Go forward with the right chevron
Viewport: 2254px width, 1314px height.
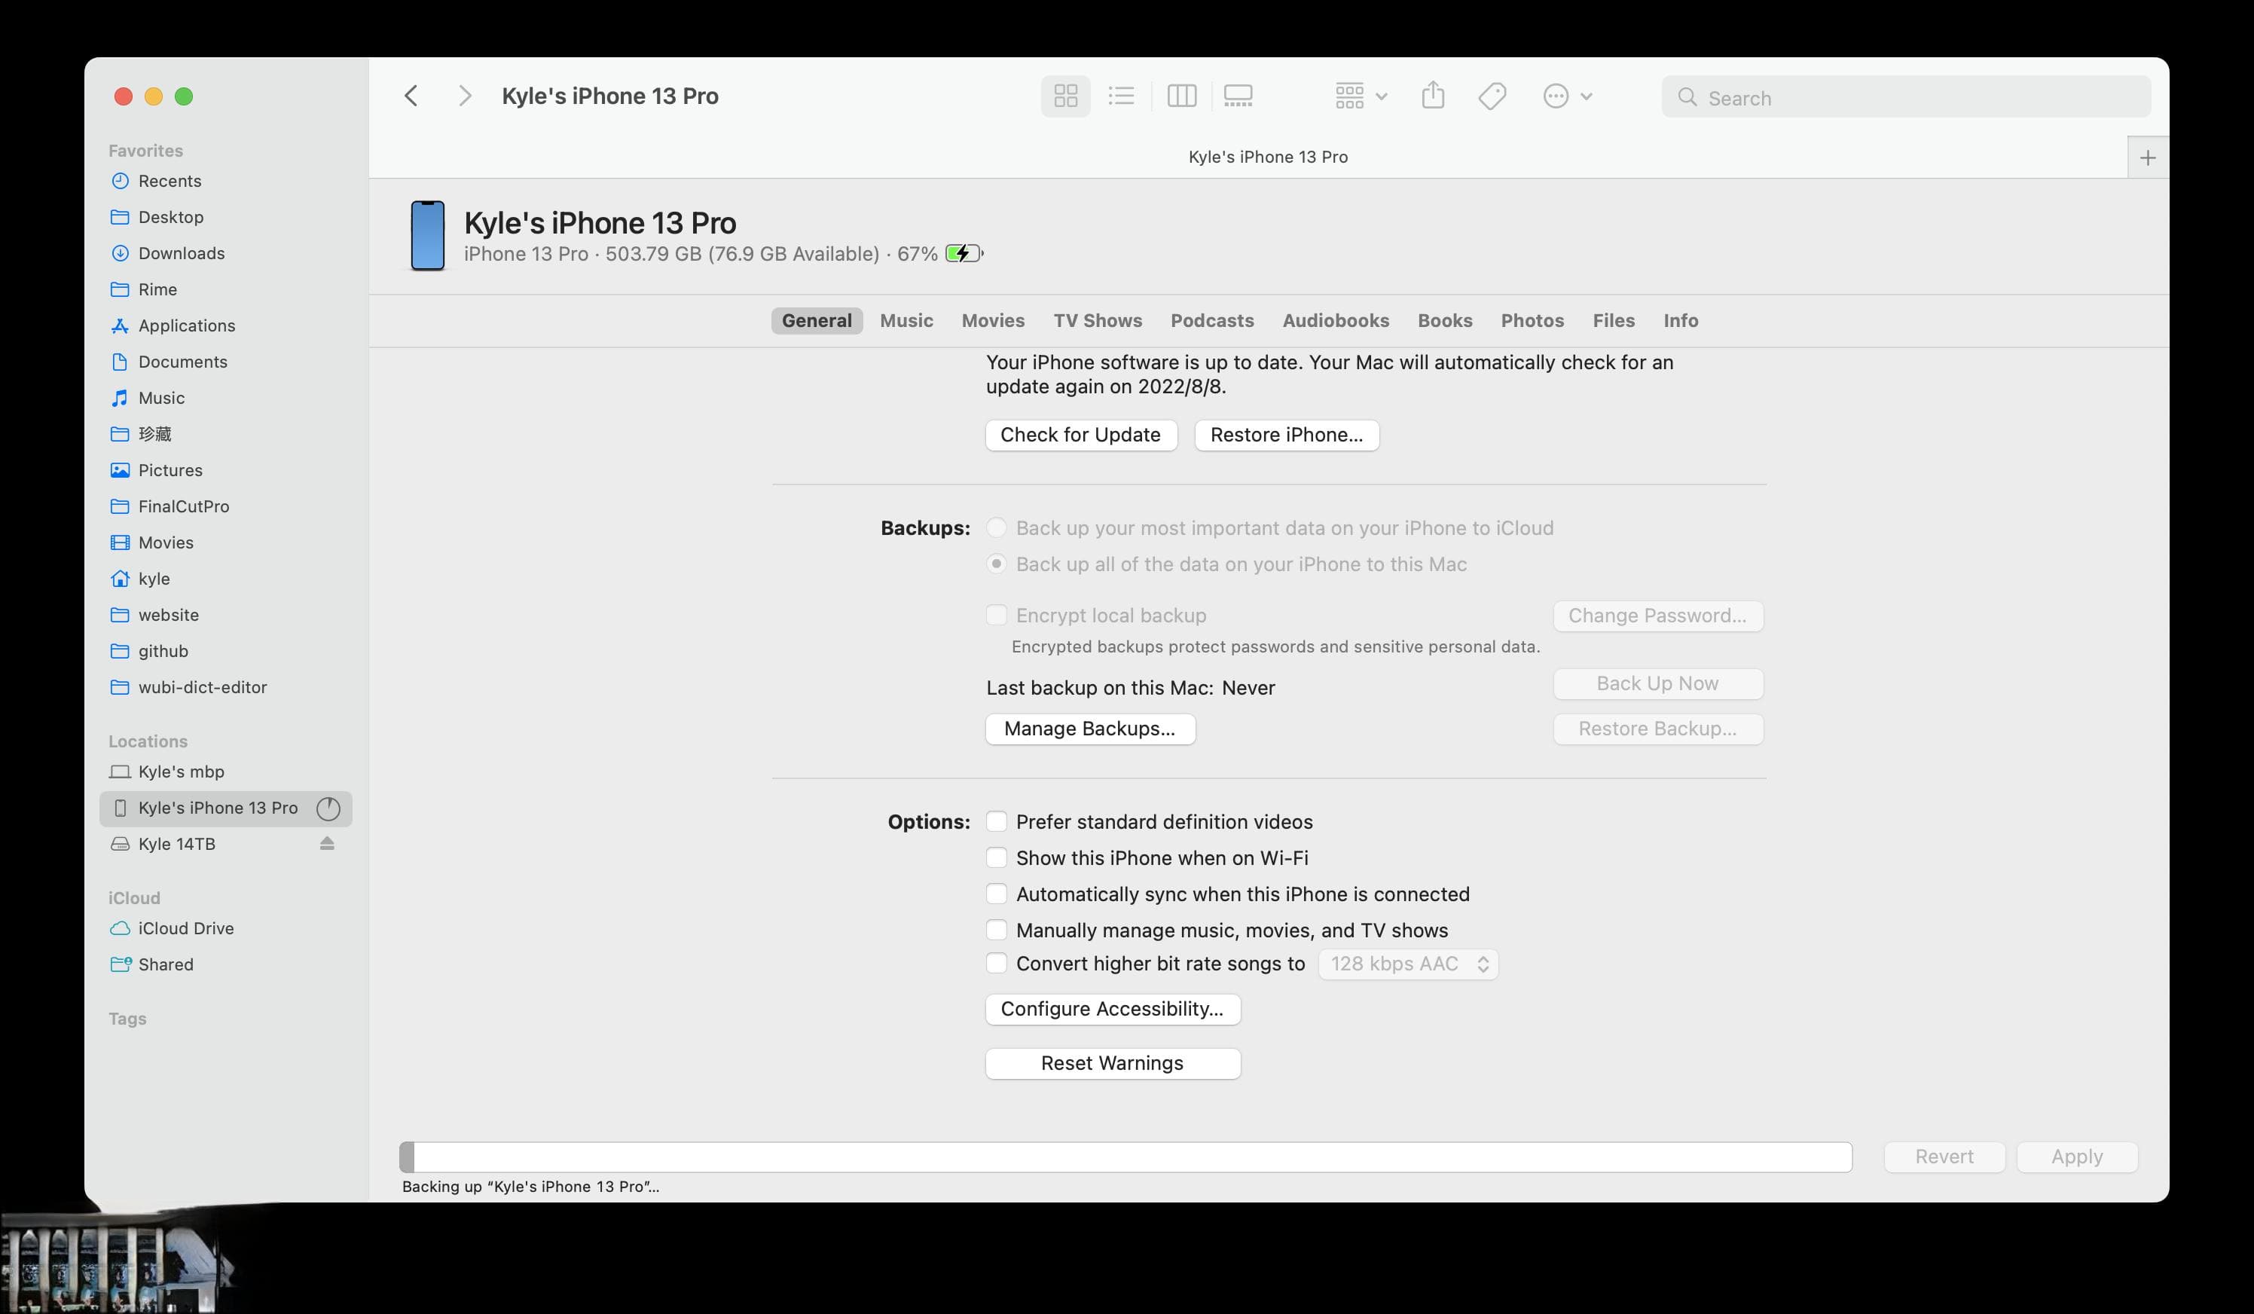pyautogui.click(x=464, y=96)
